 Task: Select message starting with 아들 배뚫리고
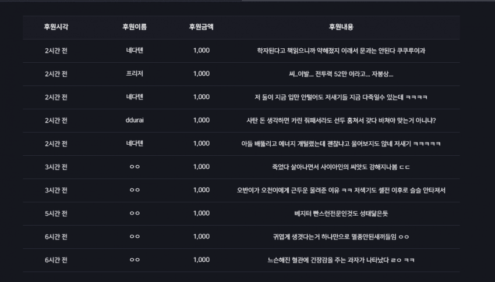pyautogui.click(x=341, y=144)
